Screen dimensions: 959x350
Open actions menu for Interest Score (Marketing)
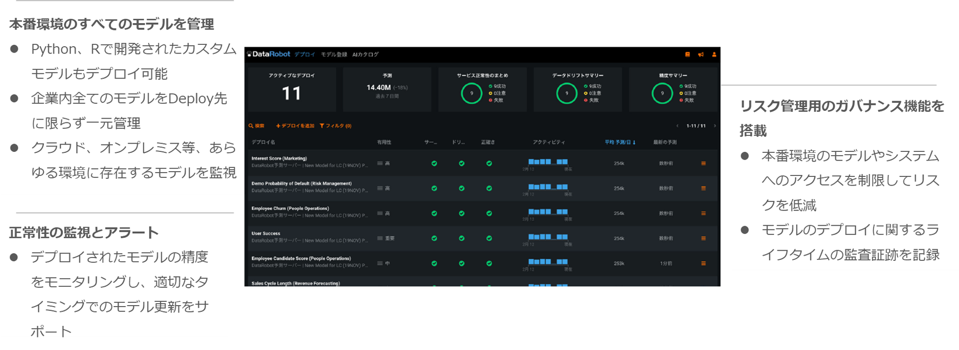click(704, 163)
